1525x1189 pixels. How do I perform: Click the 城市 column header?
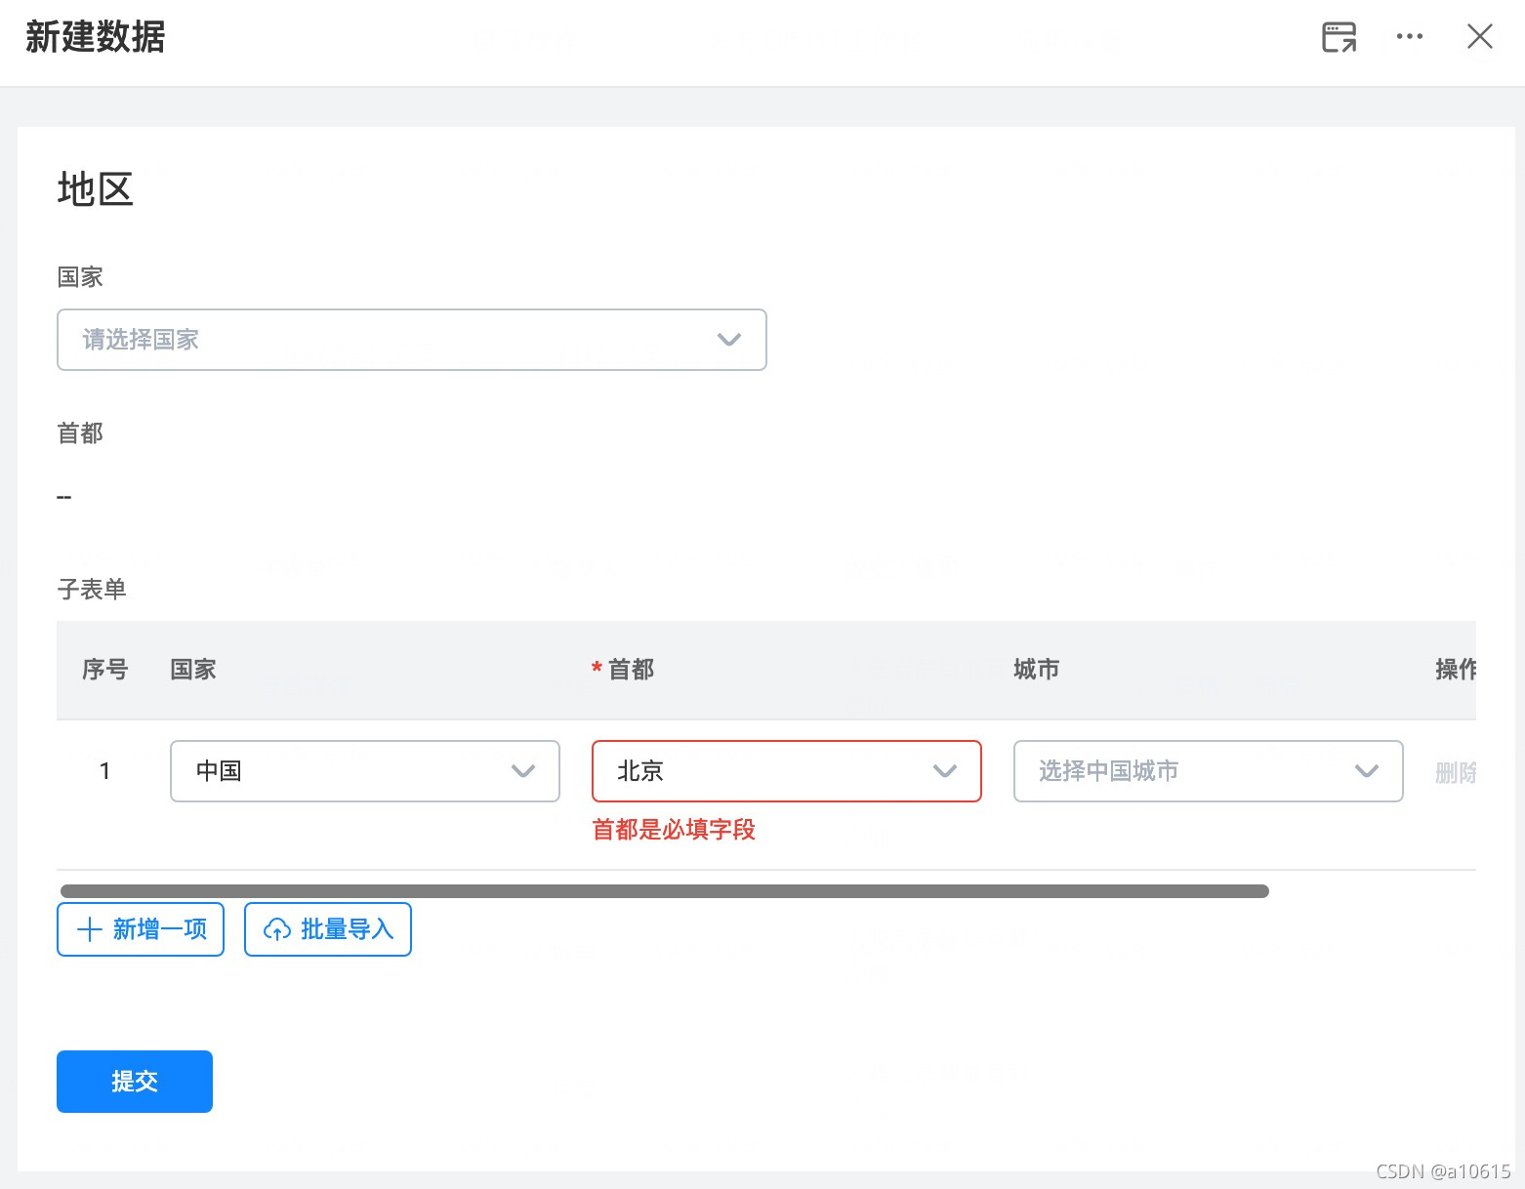pyautogui.click(x=1037, y=670)
